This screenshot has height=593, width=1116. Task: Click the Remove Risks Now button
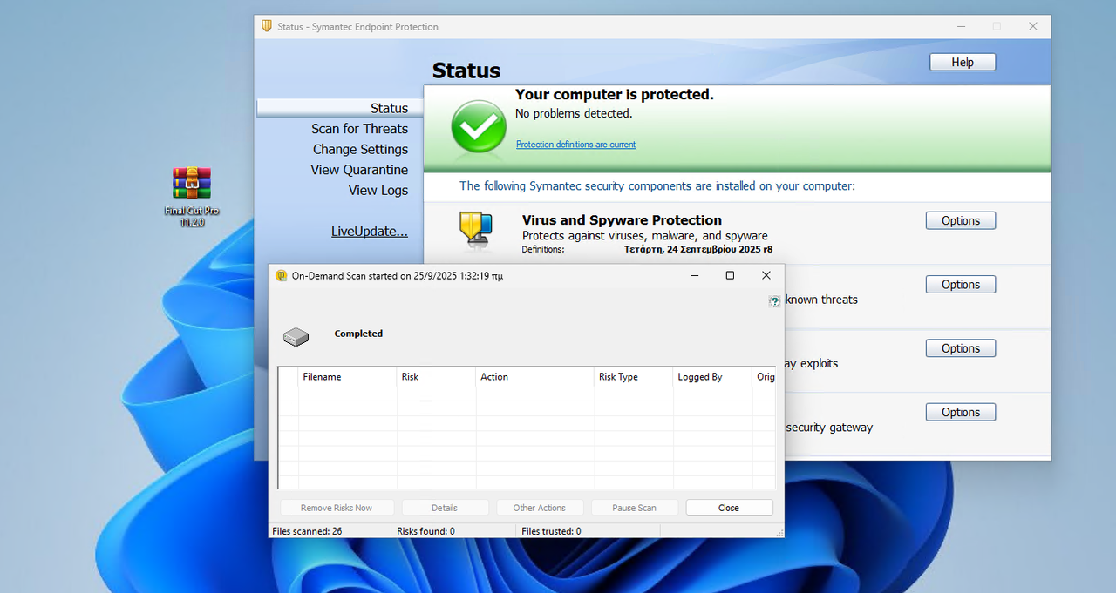coord(337,508)
